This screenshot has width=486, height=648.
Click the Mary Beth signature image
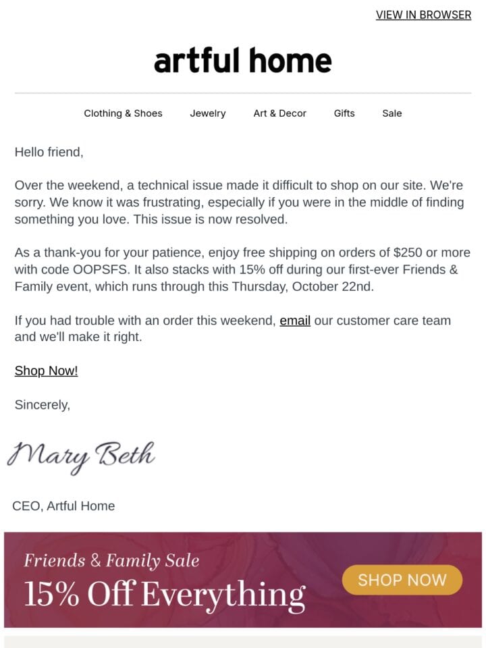point(81,457)
